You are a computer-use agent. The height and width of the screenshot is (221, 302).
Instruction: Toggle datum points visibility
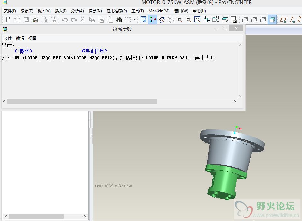click(x=300, y=20)
